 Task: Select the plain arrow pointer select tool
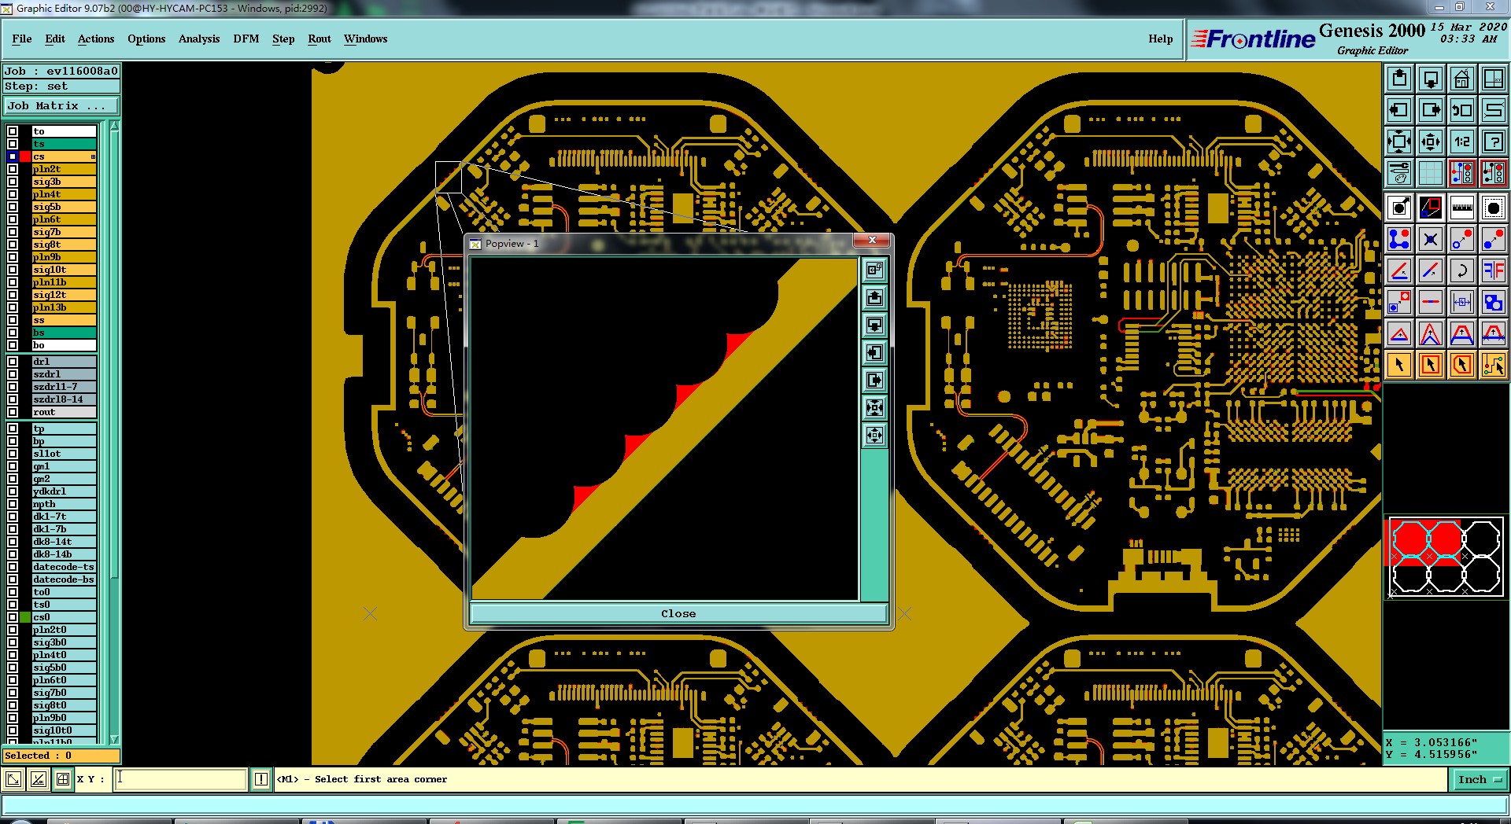[x=1399, y=365]
